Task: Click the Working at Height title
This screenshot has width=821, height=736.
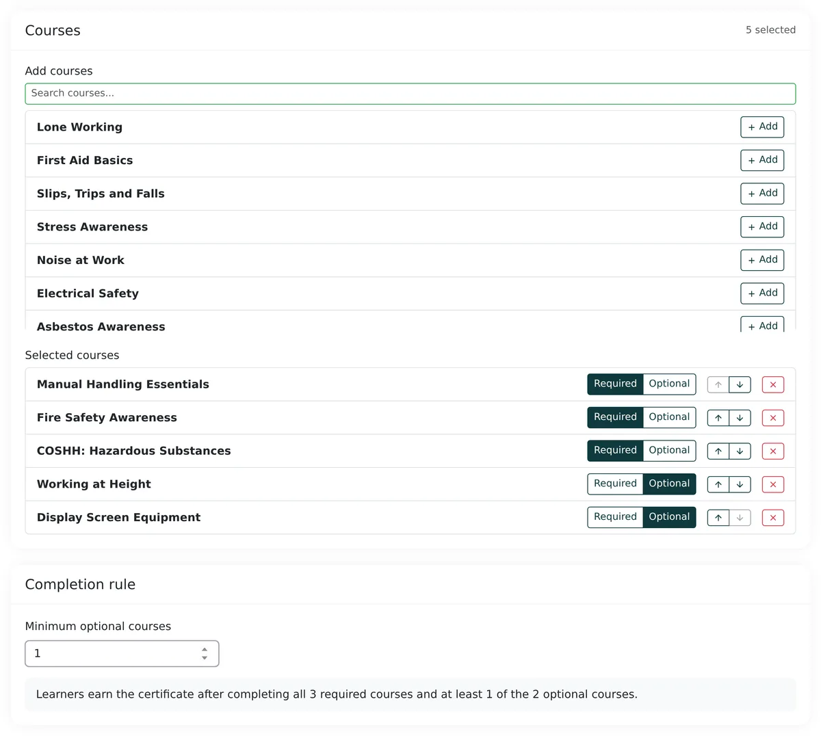Action: click(94, 484)
